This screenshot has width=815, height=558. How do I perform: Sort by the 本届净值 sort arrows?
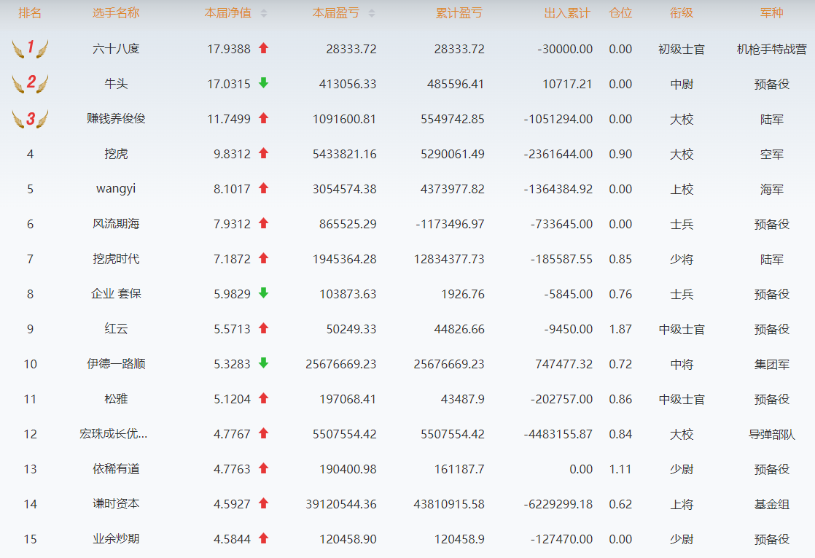[x=264, y=14]
